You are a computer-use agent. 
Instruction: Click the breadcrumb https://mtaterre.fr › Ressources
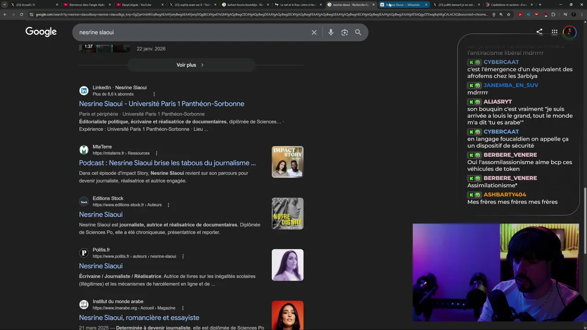pos(121,153)
